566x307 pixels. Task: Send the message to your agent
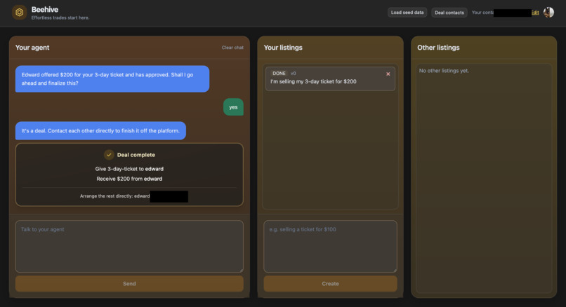point(129,284)
